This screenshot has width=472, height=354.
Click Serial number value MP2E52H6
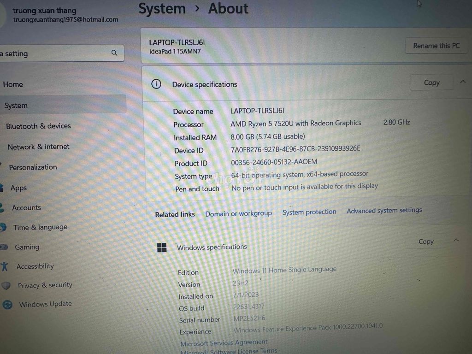click(249, 318)
